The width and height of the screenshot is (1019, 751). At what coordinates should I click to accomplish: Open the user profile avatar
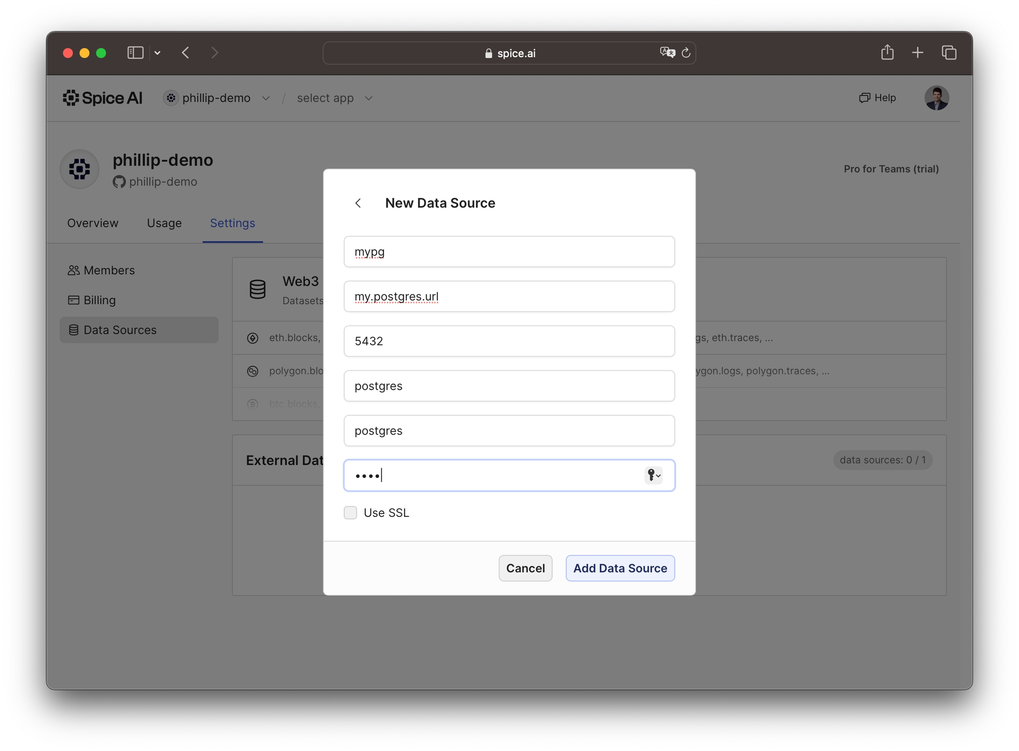[x=936, y=98]
